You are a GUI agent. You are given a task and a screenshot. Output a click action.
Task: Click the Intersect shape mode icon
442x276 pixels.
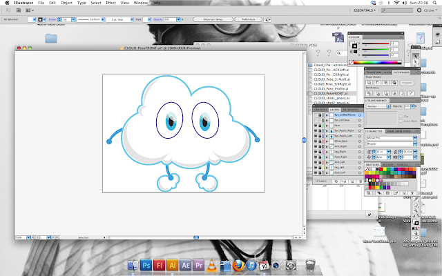(x=386, y=83)
